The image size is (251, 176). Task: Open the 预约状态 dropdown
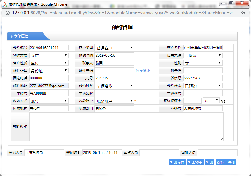[203, 86]
